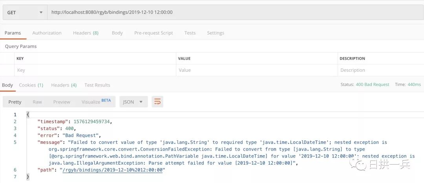
Task: Follow the path link in response
Action: point(112,170)
